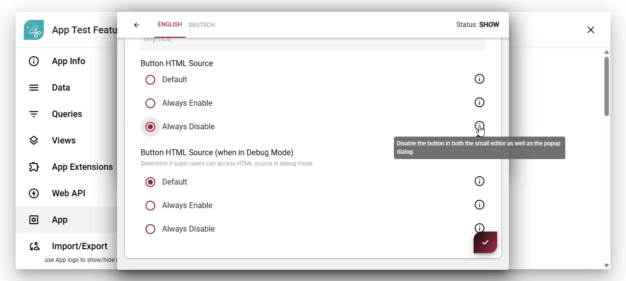Go to Web API sidebar item
Screen dimensions: 626x281
click(68, 193)
